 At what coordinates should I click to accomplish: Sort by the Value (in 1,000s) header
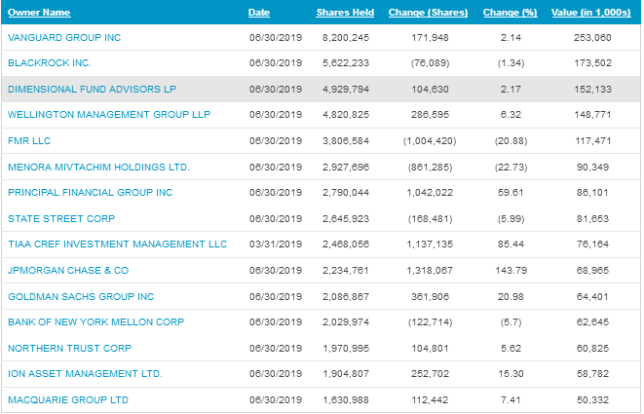[x=591, y=13]
